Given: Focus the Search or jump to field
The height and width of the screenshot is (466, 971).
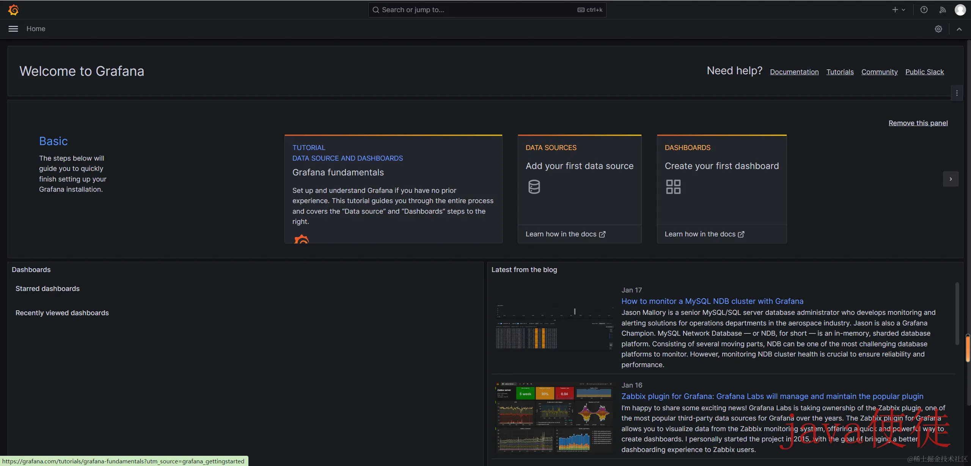Looking at the screenshot, I should [487, 10].
